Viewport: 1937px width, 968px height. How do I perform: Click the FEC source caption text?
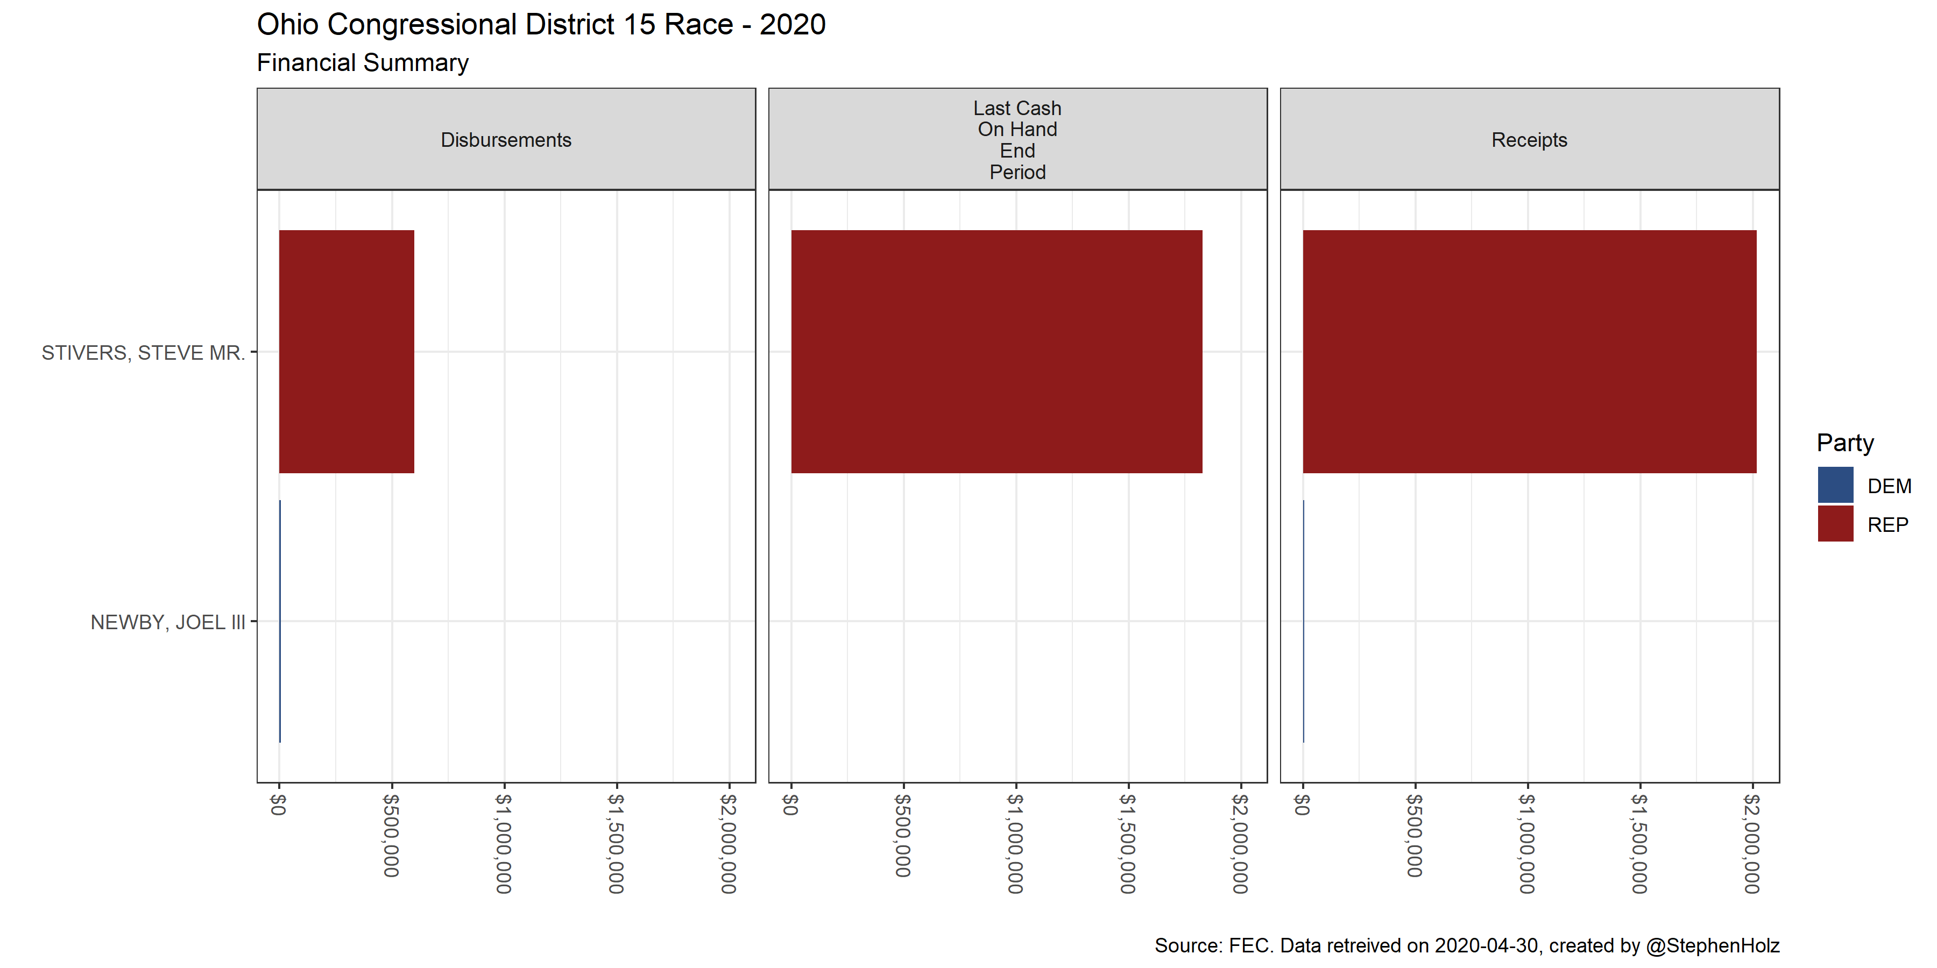(x=1466, y=945)
